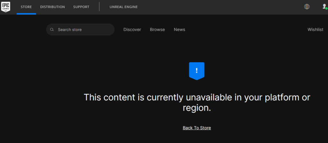This screenshot has height=143, width=328.
Task: Focus the Search store input field
Action: pos(80,29)
